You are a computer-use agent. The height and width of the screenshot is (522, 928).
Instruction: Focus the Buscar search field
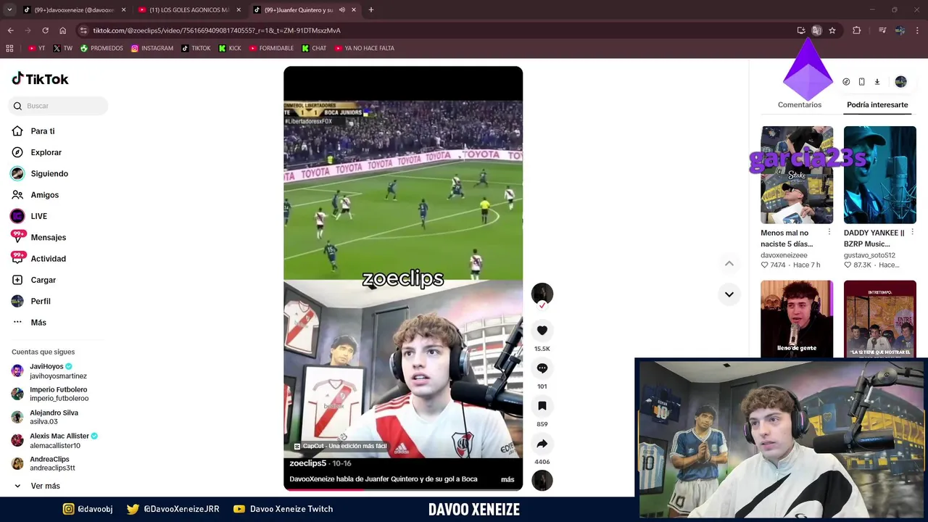(59, 106)
